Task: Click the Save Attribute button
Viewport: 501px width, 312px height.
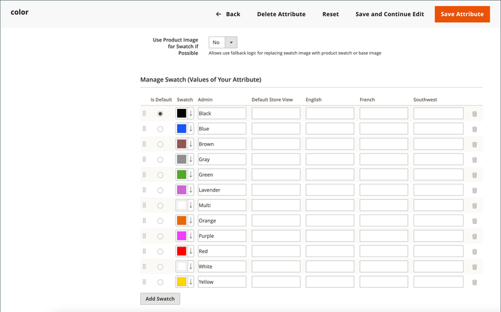Action: (462, 14)
